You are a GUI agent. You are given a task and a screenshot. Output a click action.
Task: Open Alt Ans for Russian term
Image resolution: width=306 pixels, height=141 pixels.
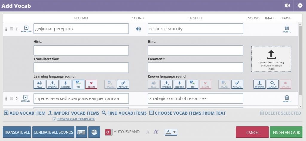(x=123, y=84)
